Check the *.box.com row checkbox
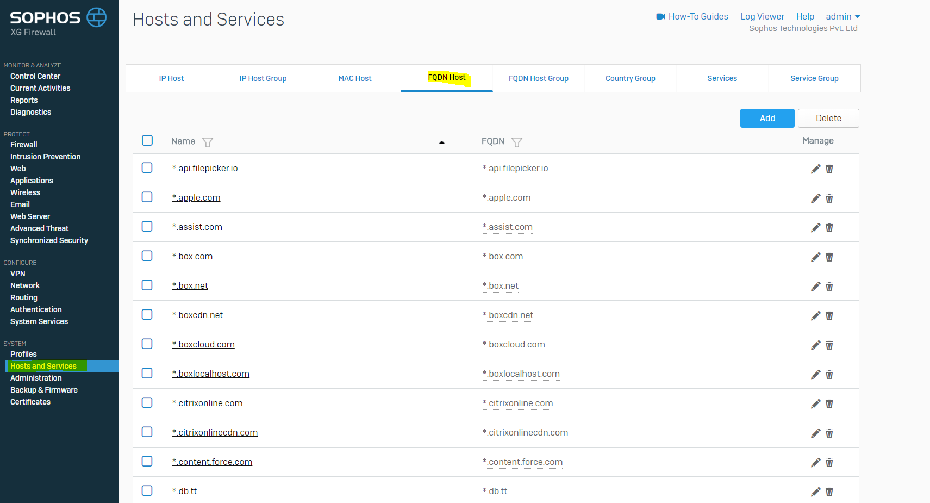 pyautogui.click(x=147, y=256)
